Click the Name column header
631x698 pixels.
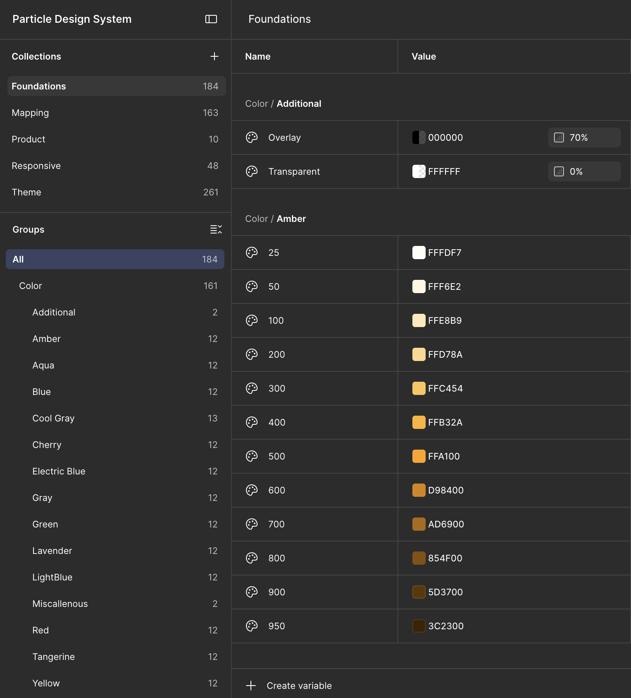(258, 56)
